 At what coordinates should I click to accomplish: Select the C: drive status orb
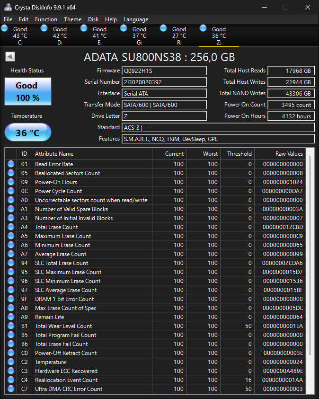4,28
